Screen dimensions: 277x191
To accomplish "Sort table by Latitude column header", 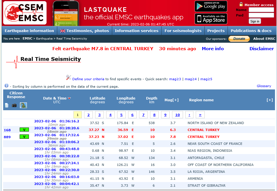I will click(x=97, y=98).
